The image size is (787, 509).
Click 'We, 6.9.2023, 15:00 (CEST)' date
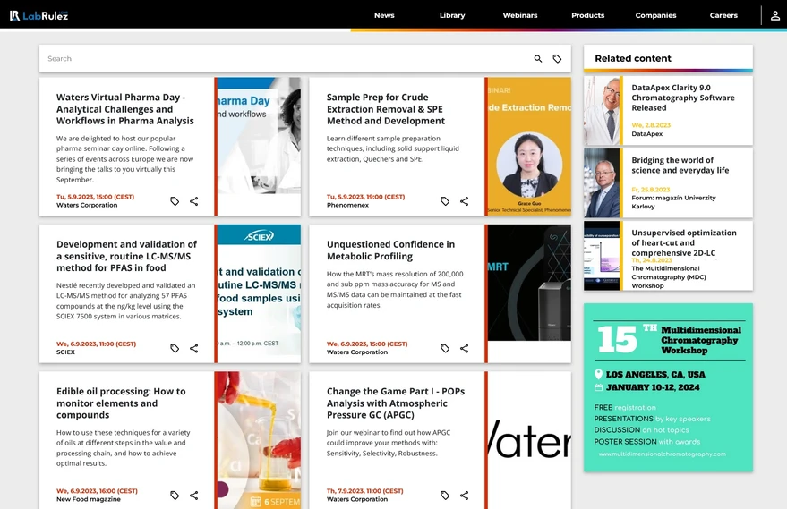coord(367,344)
